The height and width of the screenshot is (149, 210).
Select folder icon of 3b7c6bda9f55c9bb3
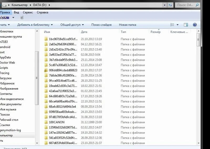click(x=46, y=60)
